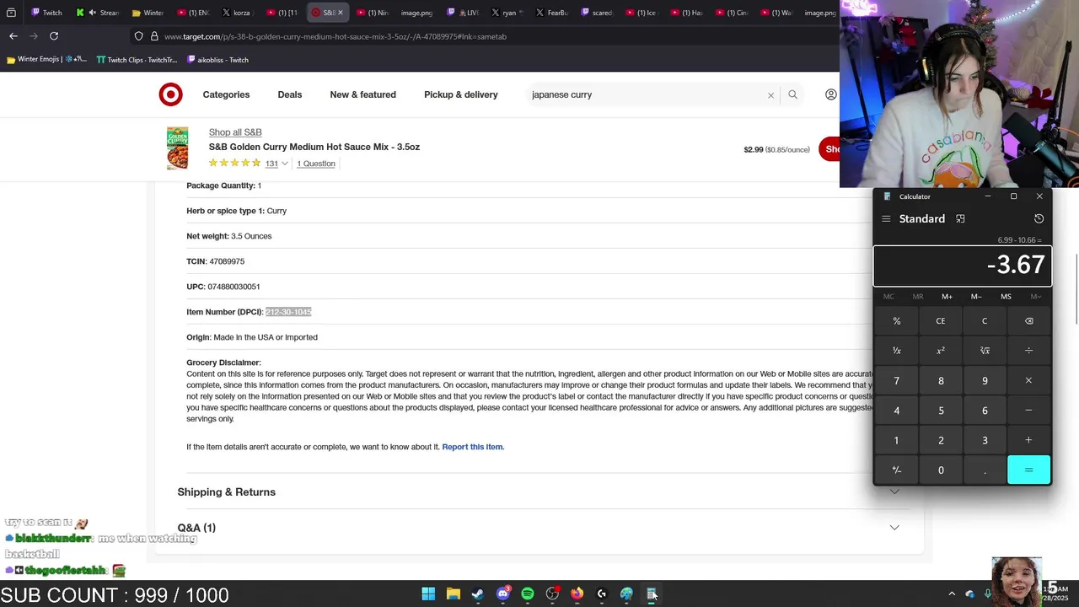Show hidden system tray icons
The image size is (1079, 607).
tap(952, 594)
